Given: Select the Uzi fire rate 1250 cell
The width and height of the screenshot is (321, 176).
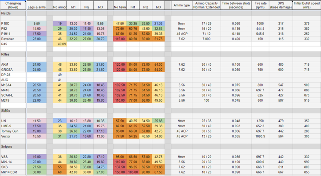Looking at the screenshot, I should [260, 121].
